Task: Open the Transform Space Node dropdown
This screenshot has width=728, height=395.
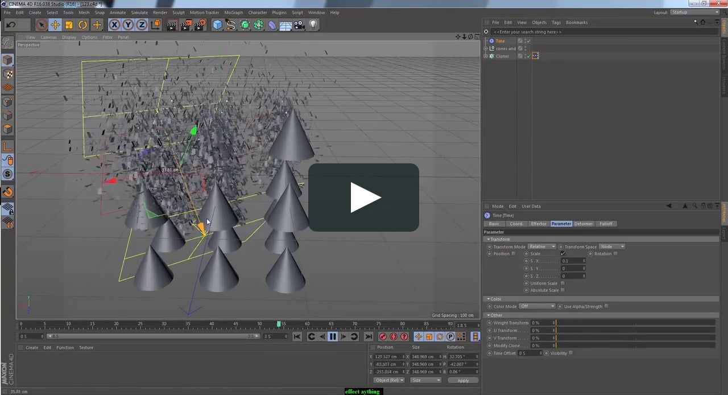Action: [612, 246]
